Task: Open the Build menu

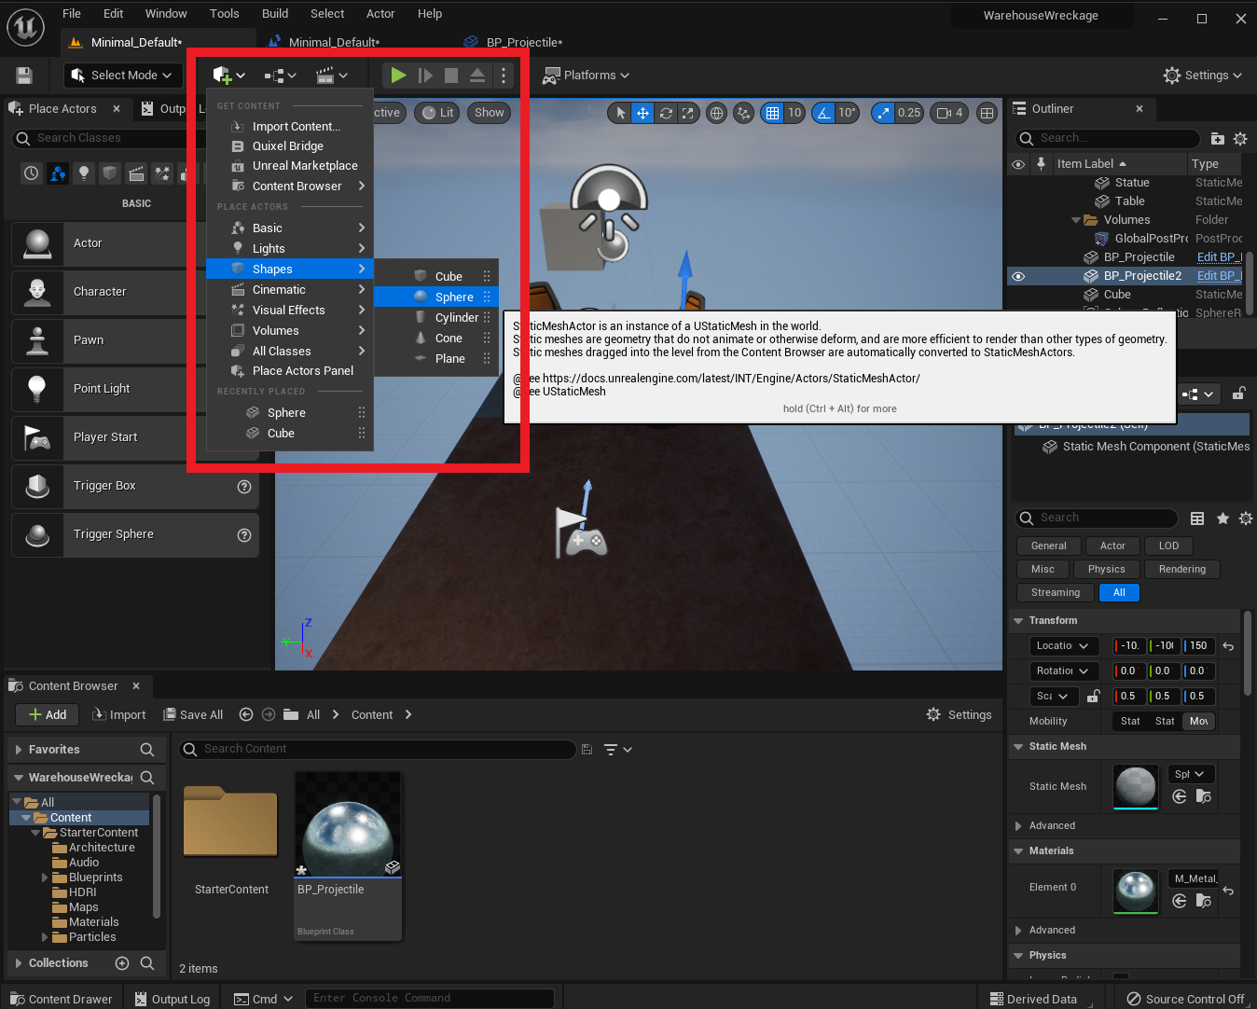Action: pos(275,14)
